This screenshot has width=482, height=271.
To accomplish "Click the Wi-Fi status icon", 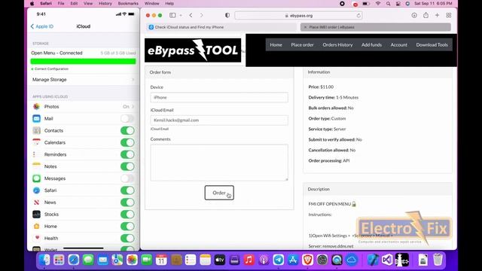I will point(378,4).
